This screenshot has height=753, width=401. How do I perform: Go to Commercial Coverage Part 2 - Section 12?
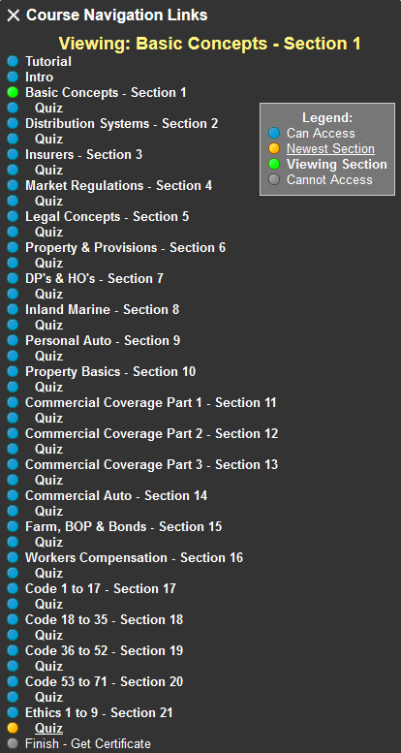152,433
